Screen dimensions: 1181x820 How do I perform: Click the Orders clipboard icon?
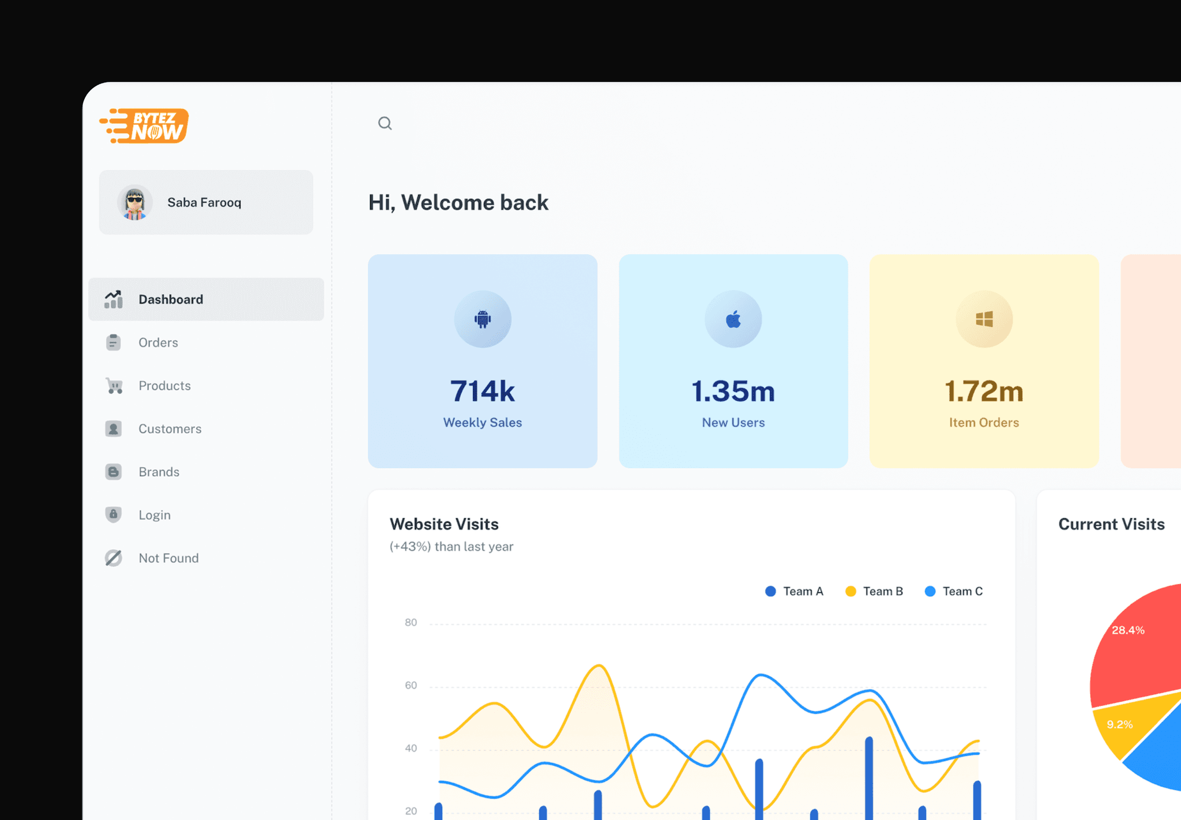(x=114, y=343)
